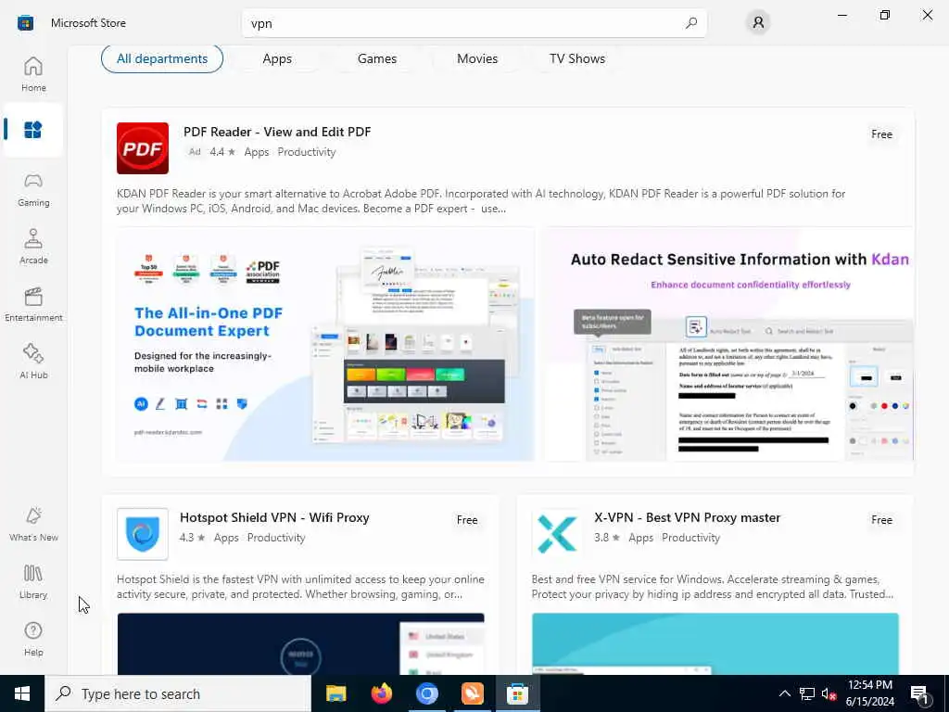Open the notification center icon
This screenshot has width=949, height=712.
tap(920, 693)
